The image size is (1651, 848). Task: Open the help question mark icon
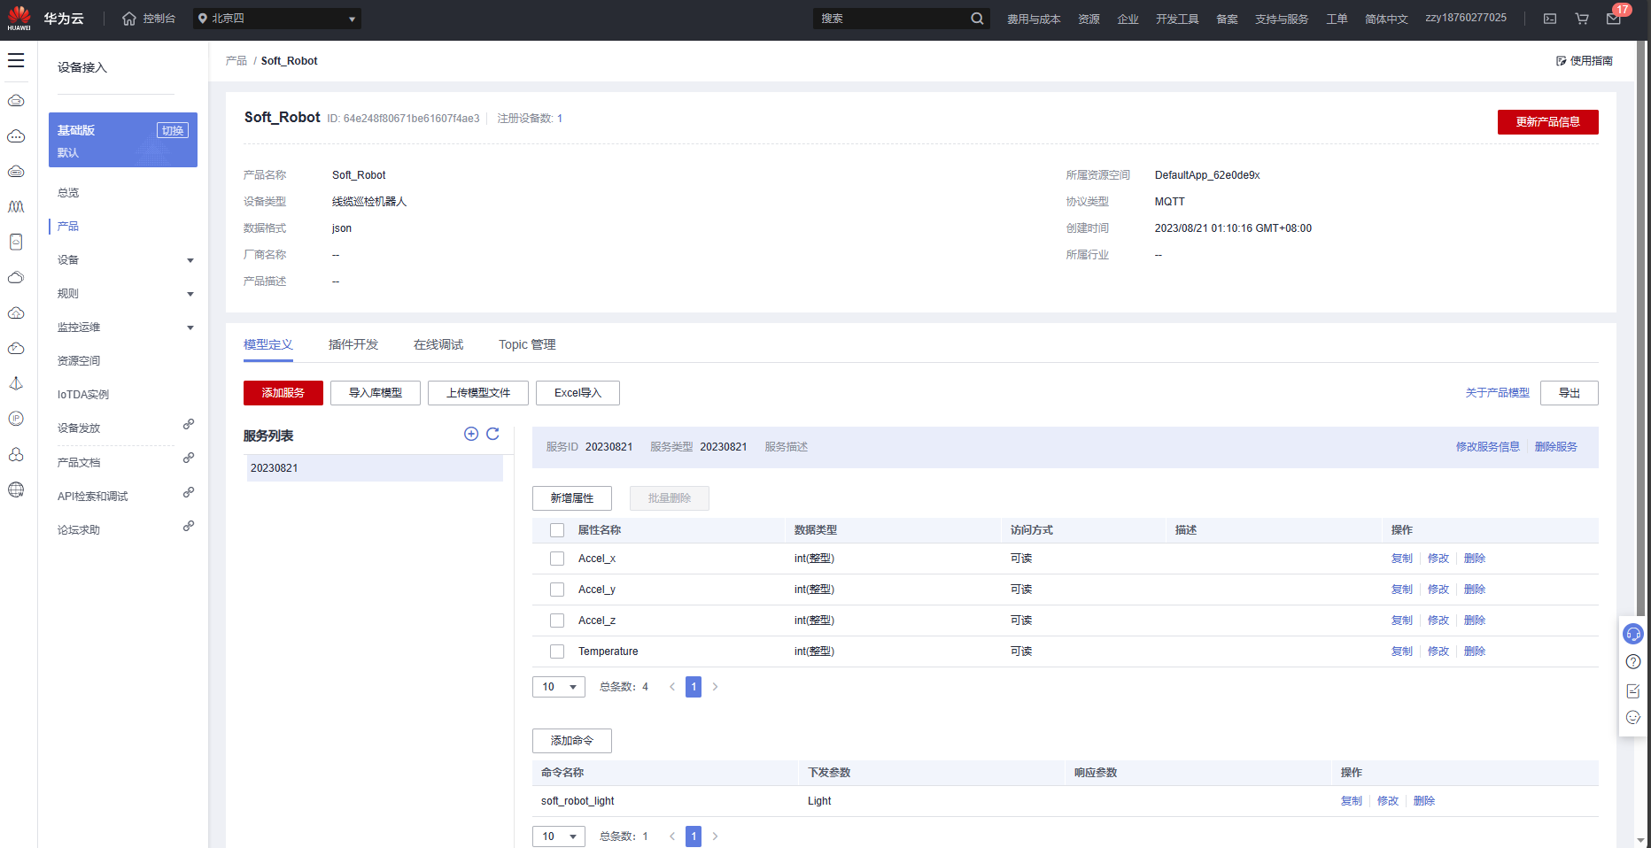(1633, 662)
